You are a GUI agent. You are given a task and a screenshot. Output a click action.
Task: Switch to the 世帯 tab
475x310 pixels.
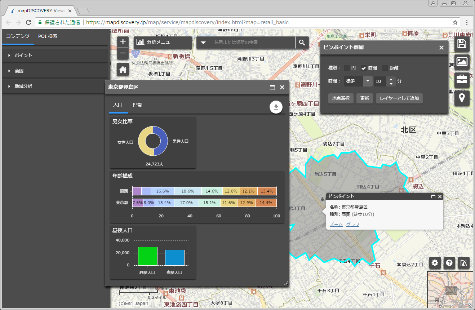[x=137, y=105]
